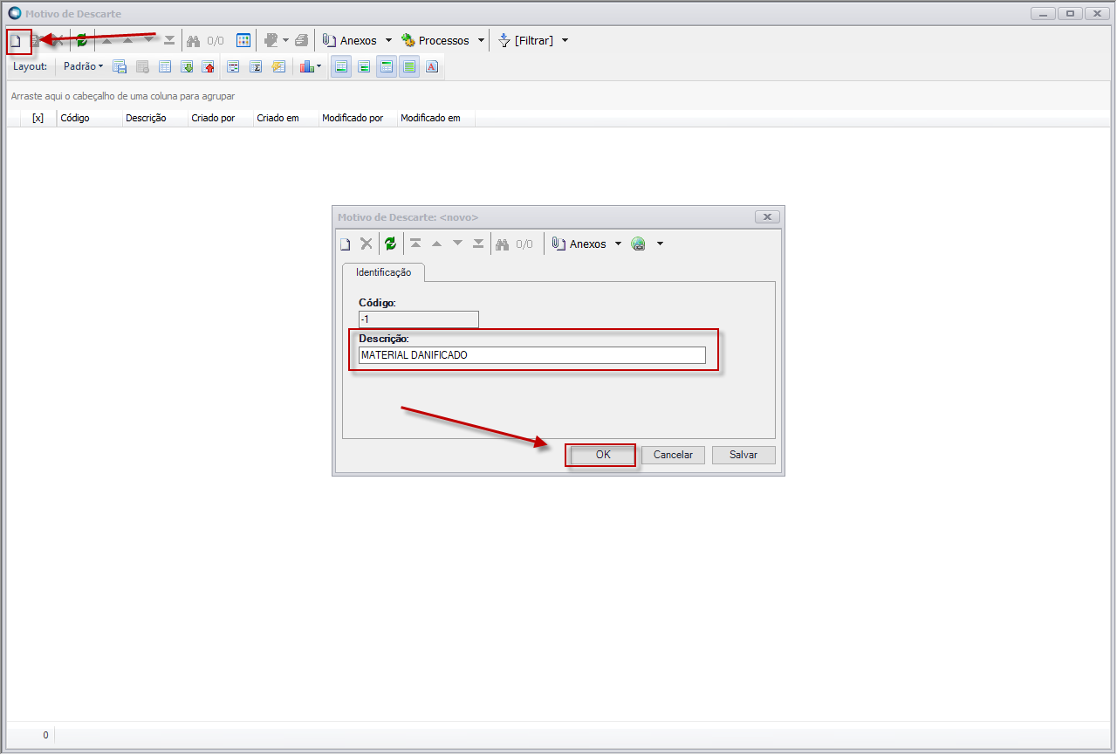Click the binoculars search icon in main toolbar
This screenshot has width=1117, height=755.
[194, 40]
